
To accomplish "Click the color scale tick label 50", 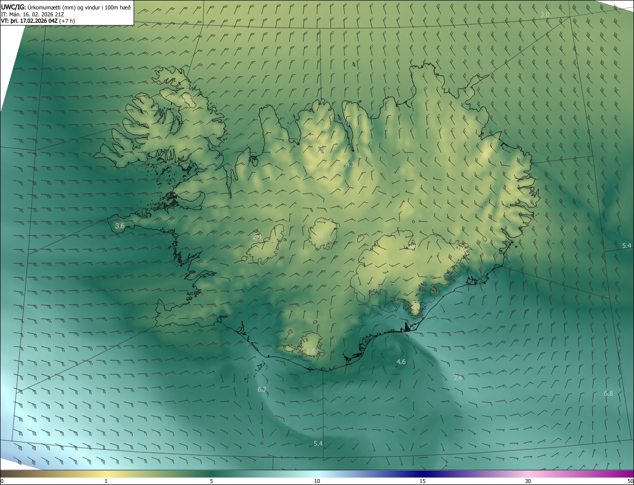I will click(x=630, y=481).
